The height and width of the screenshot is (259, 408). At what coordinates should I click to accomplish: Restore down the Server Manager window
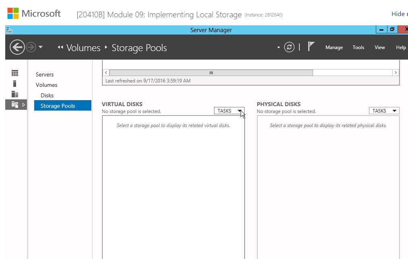392,29
